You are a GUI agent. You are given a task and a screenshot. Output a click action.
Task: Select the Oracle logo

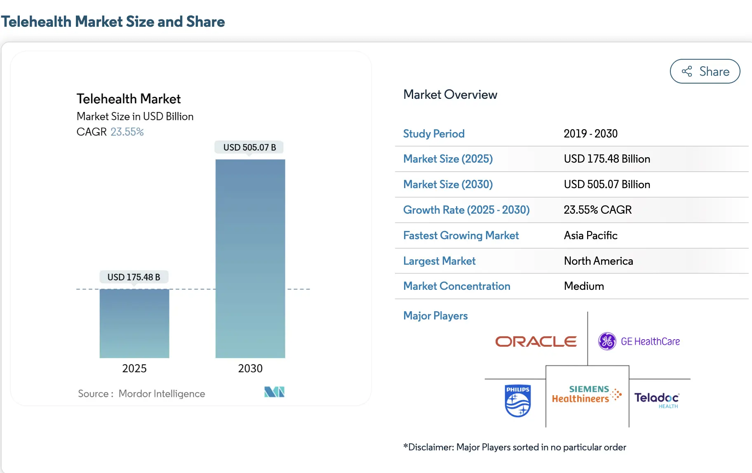pos(536,341)
